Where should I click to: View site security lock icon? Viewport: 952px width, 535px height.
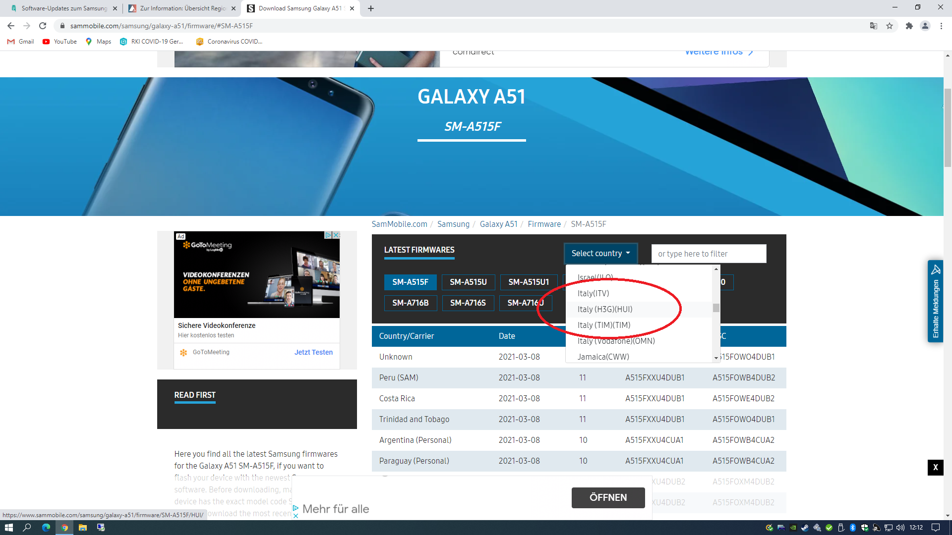62,26
